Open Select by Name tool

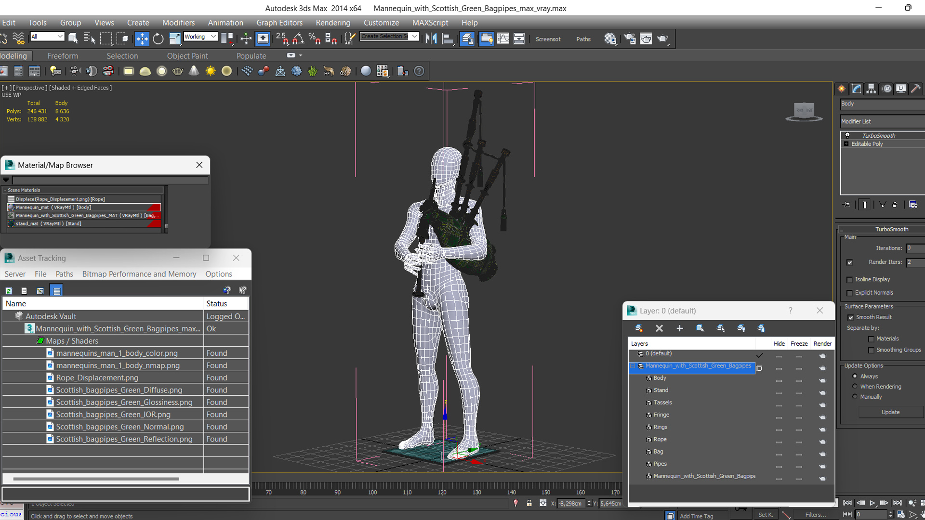[89, 39]
